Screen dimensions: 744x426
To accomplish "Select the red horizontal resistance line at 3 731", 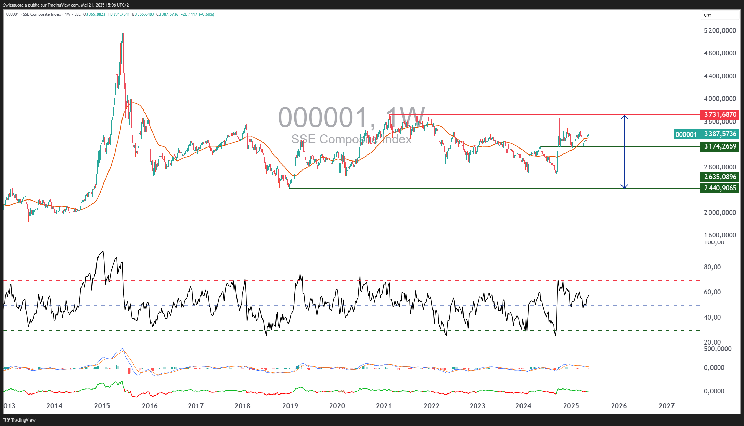I will point(544,115).
